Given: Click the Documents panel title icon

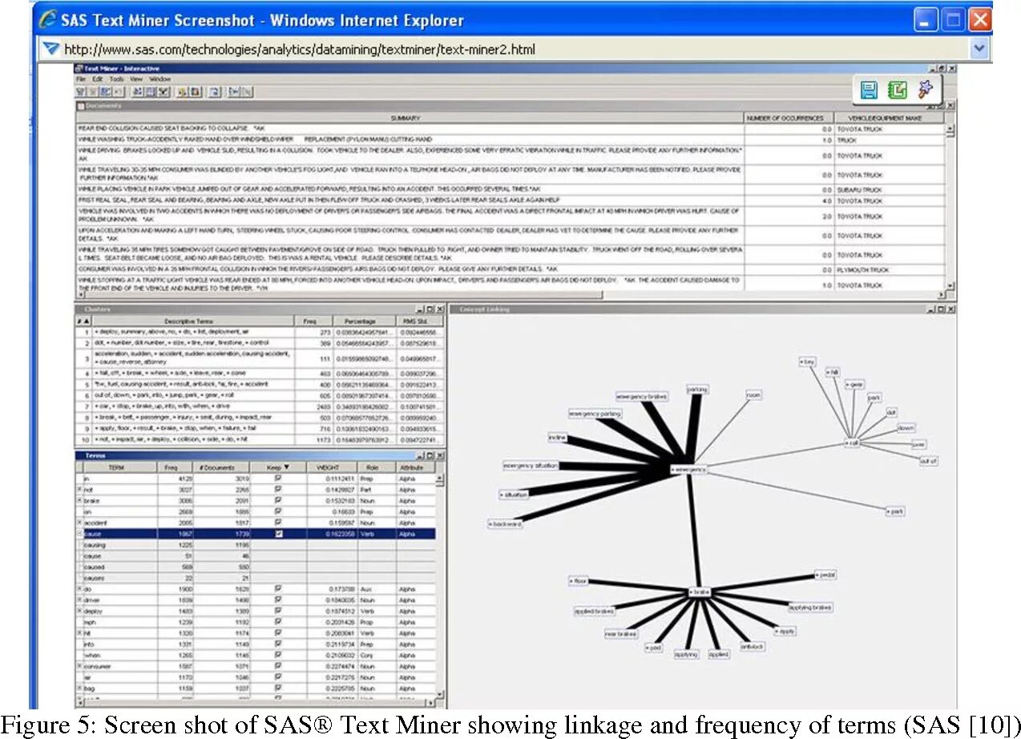Looking at the screenshot, I should 80,105.
